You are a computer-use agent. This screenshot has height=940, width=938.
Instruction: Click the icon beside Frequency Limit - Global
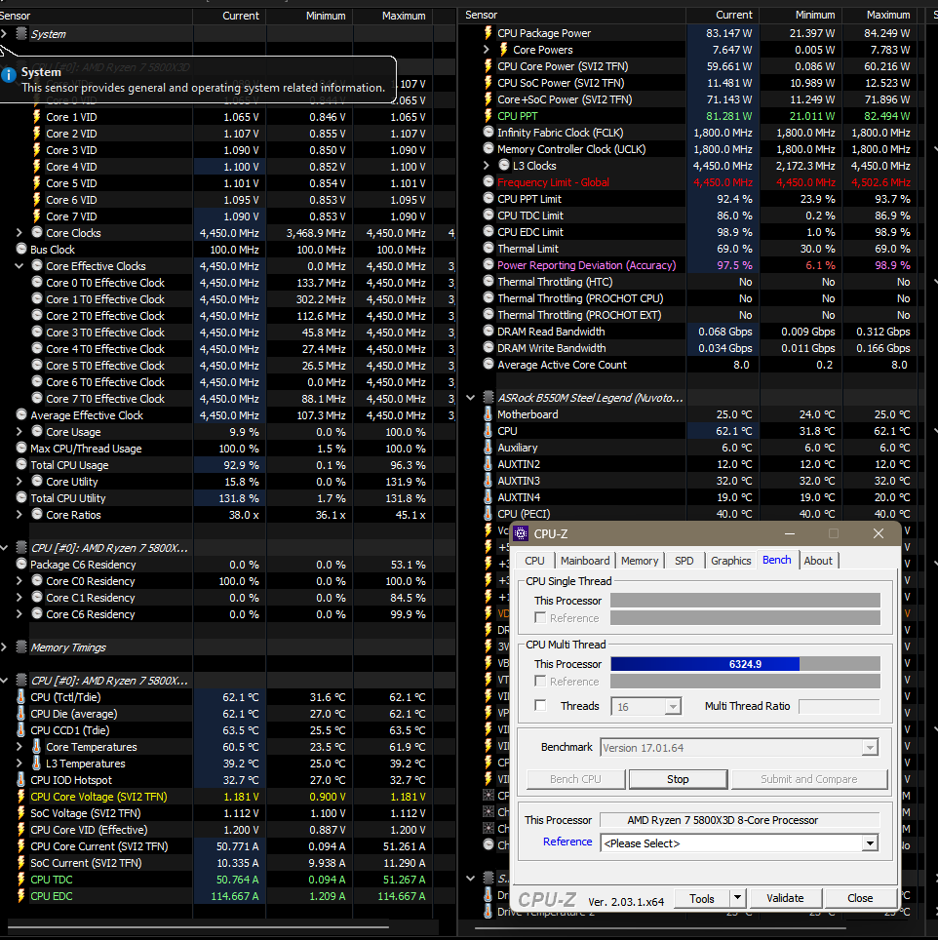[x=489, y=181]
